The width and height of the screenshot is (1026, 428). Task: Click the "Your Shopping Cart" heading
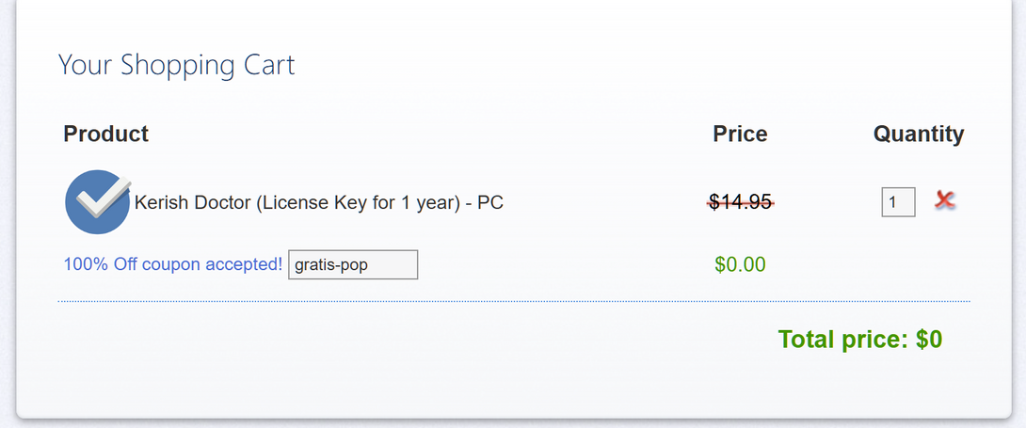pos(176,65)
